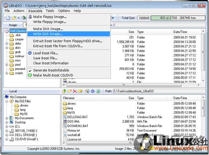
Task: Click the New image toolbar icon
Action: coord(8,18)
